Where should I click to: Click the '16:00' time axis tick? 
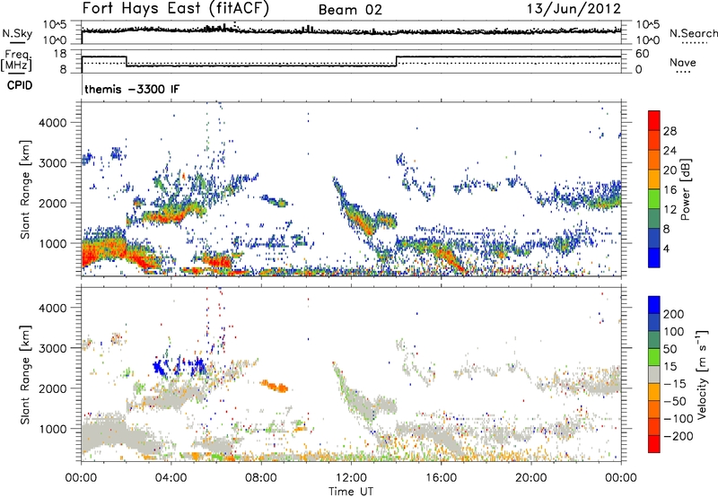coord(441,478)
